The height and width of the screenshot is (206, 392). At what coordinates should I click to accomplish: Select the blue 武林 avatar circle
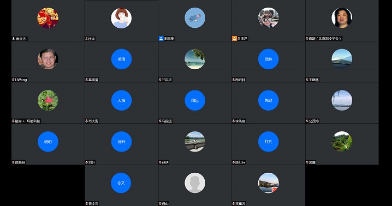268,59
